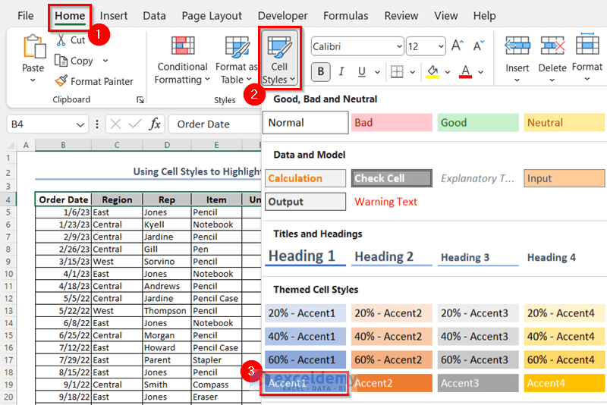Apply the Check Cell style

click(x=392, y=178)
